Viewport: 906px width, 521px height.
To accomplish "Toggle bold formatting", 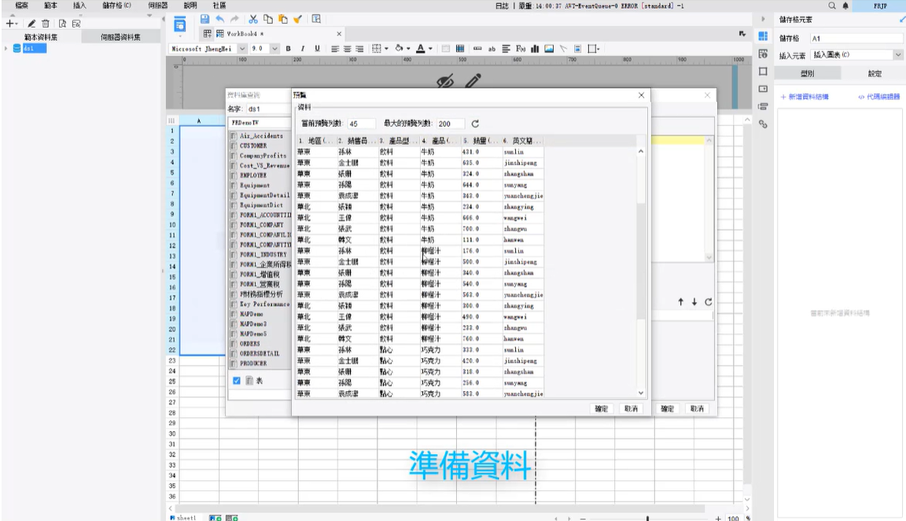I will [288, 49].
